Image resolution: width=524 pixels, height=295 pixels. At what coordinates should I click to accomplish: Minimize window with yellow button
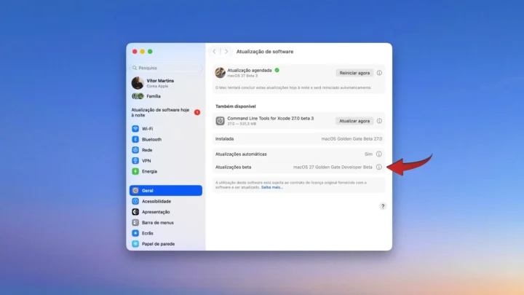pos(143,52)
